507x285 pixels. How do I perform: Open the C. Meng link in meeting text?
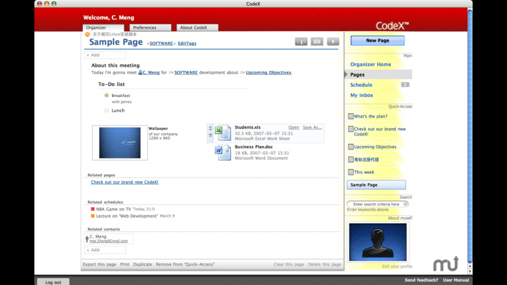(151, 73)
